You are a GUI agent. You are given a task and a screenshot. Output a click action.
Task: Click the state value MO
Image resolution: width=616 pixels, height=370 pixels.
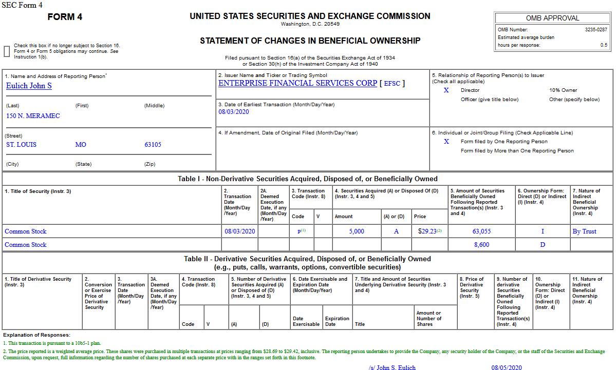[x=81, y=144]
